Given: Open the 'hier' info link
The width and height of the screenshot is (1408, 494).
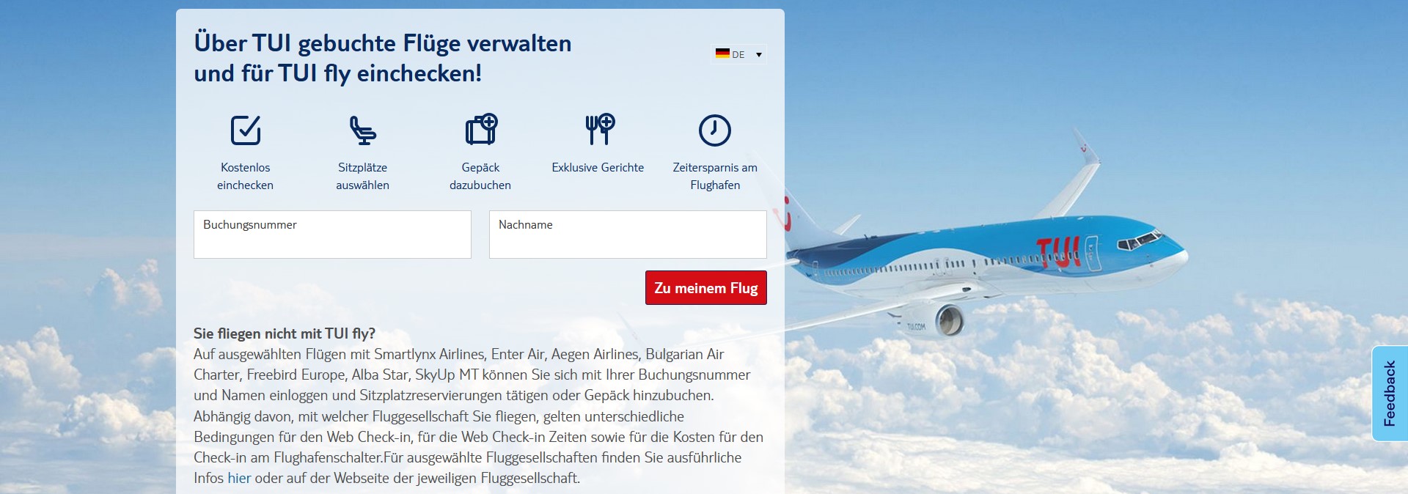Looking at the screenshot, I should tap(239, 478).
